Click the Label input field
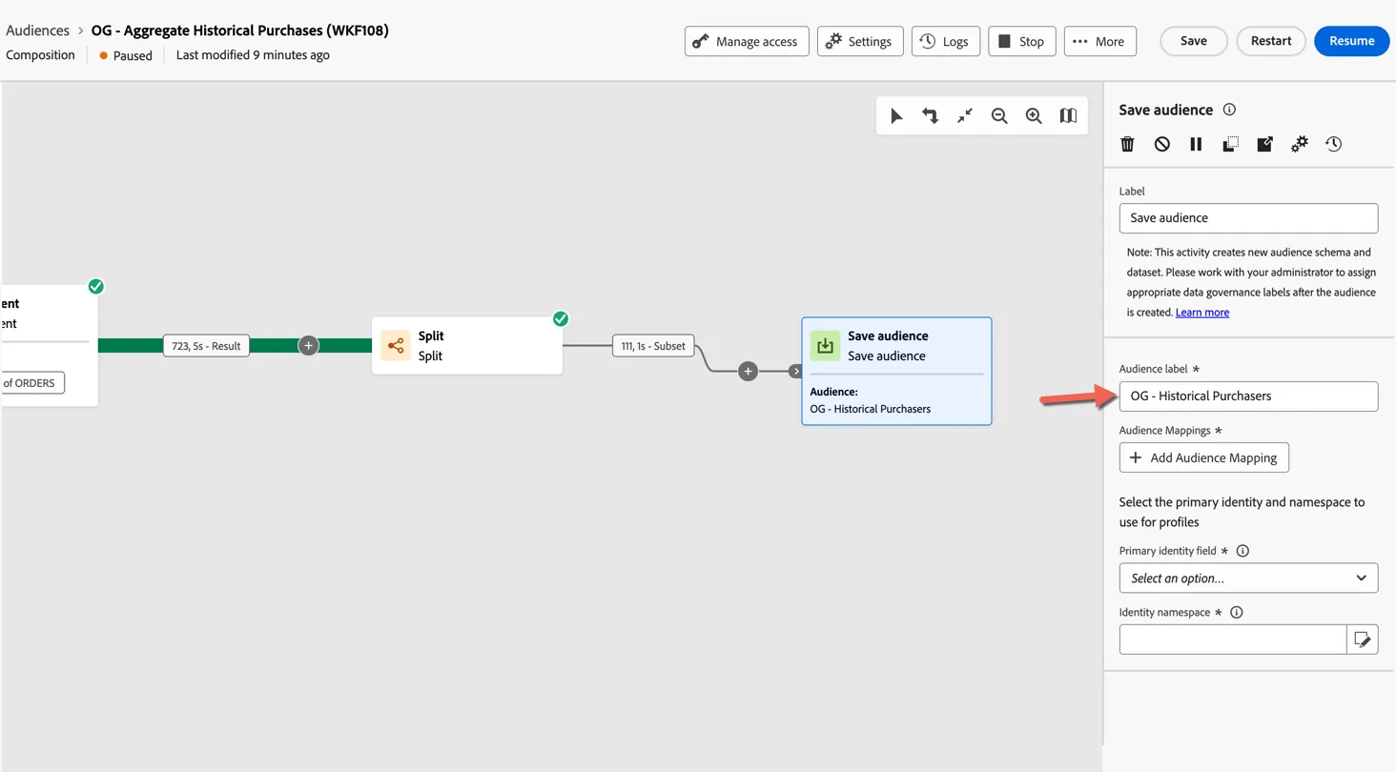The image size is (1396, 772). click(1248, 218)
